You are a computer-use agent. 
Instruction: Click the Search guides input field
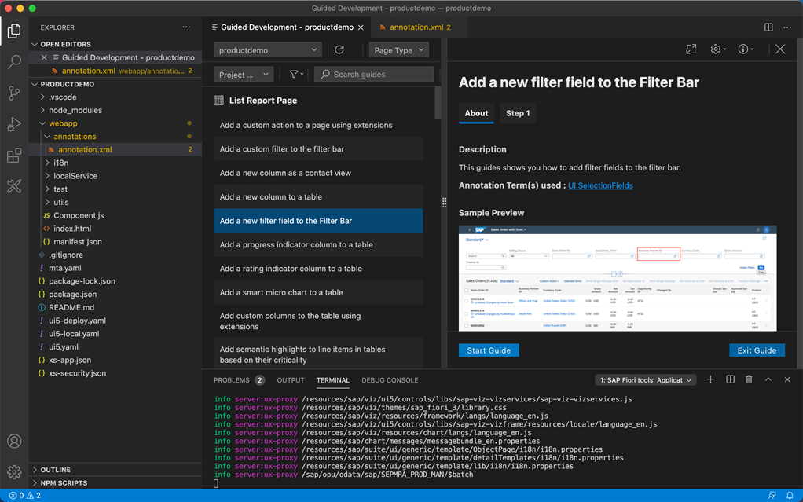pos(374,75)
